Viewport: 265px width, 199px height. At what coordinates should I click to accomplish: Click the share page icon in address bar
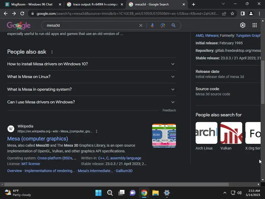224,13
